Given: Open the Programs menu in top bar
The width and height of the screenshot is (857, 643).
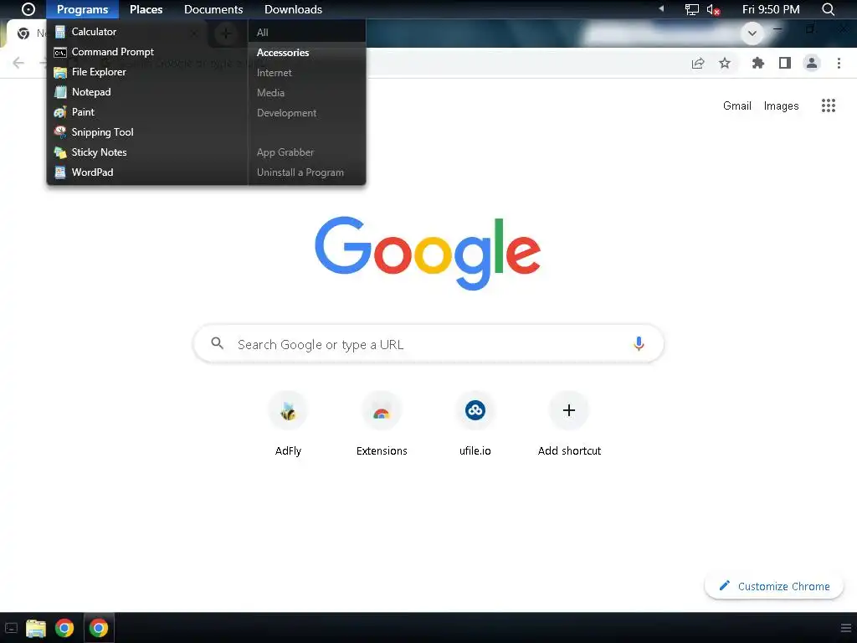Looking at the screenshot, I should (x=83, y=9).
